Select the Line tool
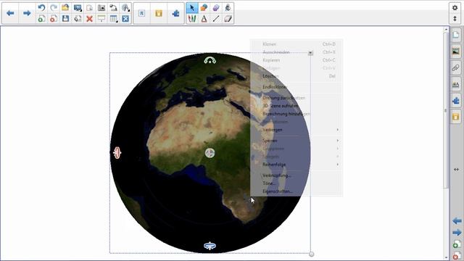Screen dimensions: 464x261 (216, 19)
